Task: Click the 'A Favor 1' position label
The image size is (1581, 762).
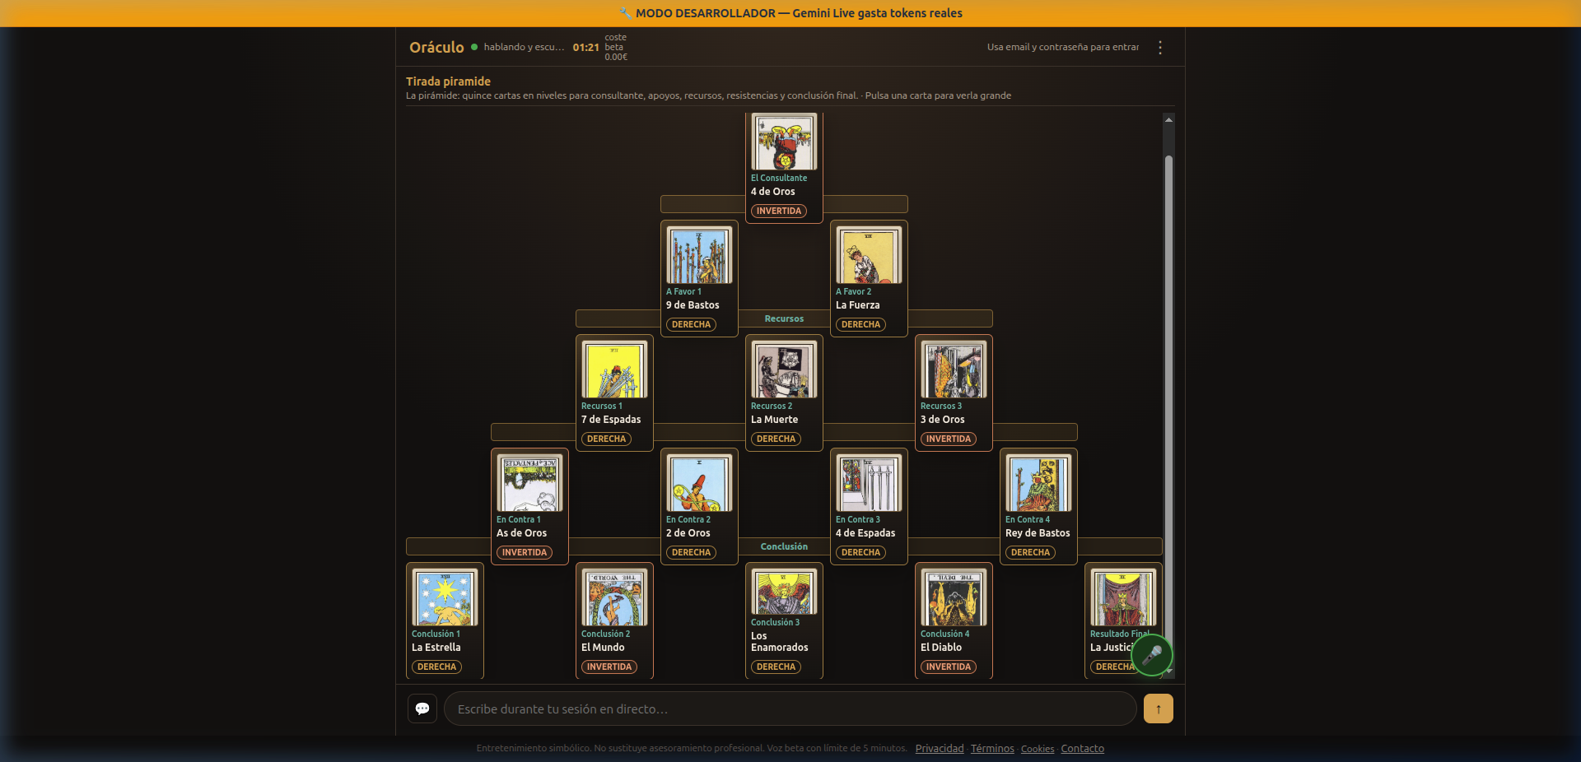Action: point(683,292)
